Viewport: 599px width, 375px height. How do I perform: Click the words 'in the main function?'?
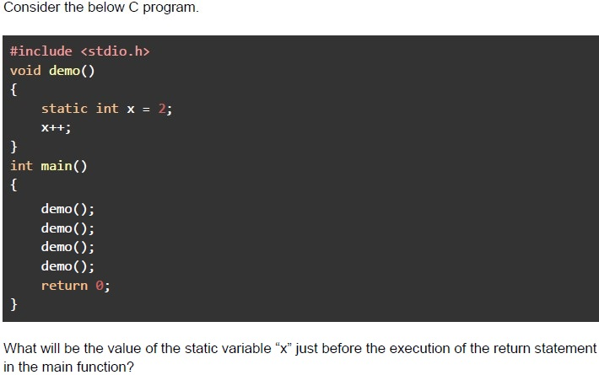[x=69, y=367]
